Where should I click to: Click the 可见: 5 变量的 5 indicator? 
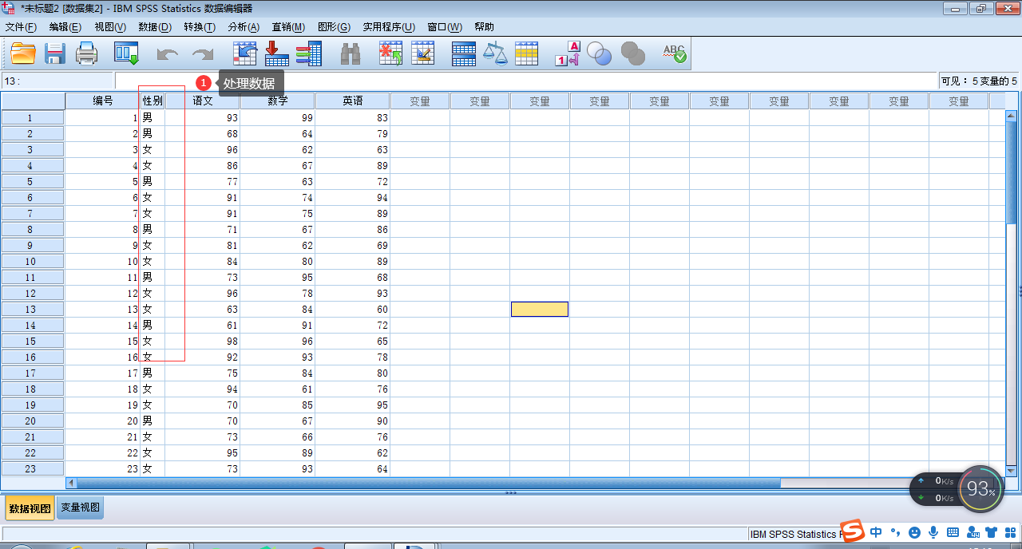pyautogui.click(x=979, y=81)
